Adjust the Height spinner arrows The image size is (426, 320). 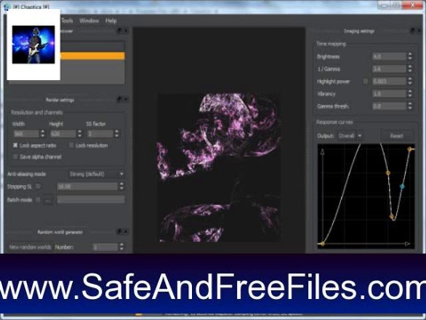79,134
